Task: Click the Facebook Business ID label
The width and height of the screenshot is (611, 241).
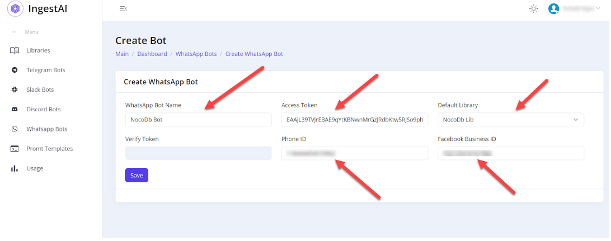Action: (467, 139)
